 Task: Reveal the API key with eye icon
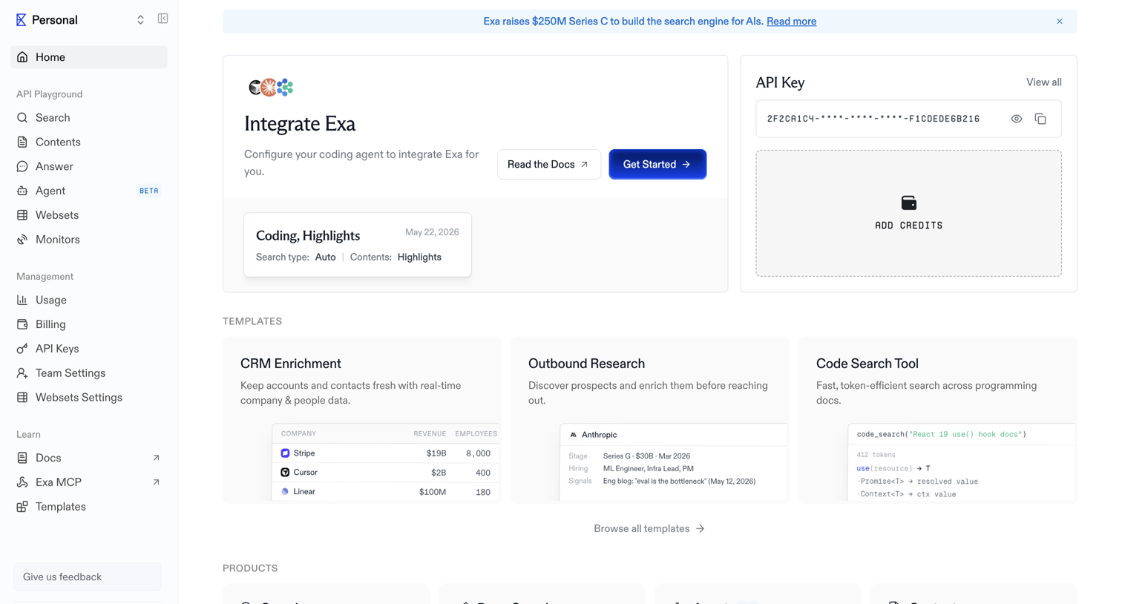[x=1017, y=119]
